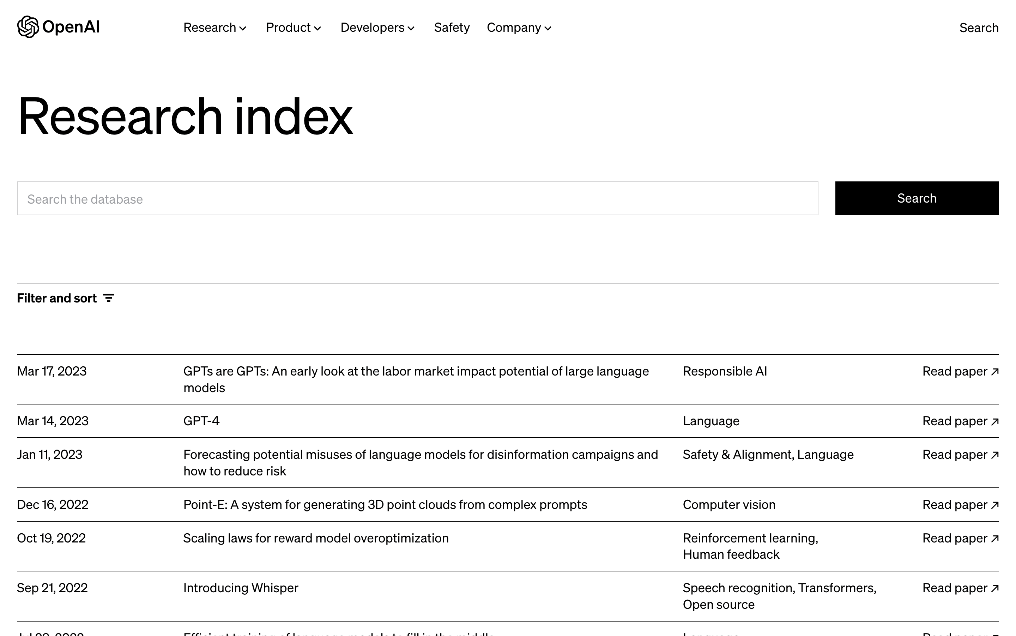Expand the Developers navigation dropdown
The width and height of the screenshot is (1016, 636).
(377, 27)
